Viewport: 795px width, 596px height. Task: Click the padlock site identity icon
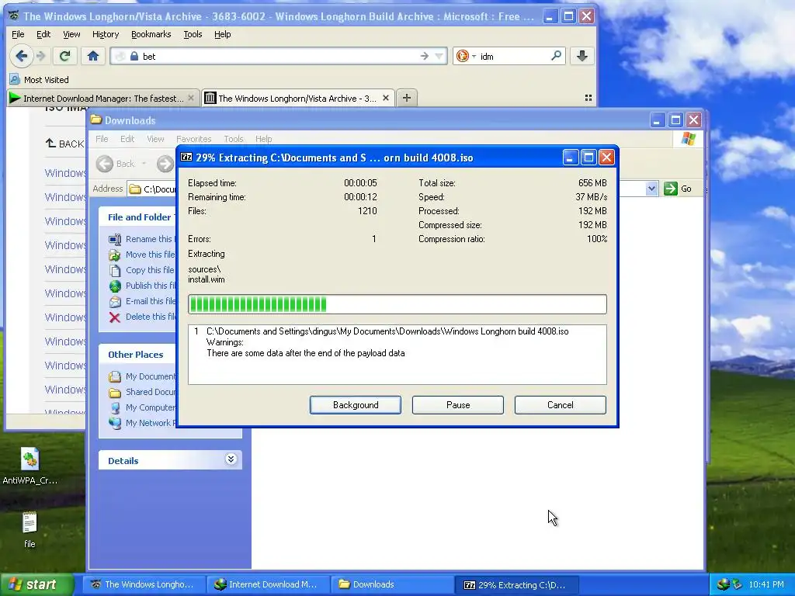[134, 56]
